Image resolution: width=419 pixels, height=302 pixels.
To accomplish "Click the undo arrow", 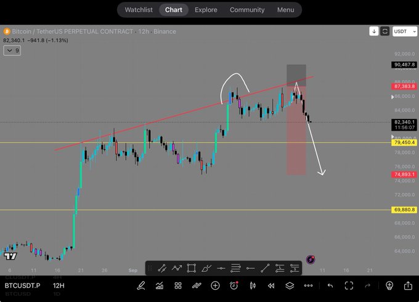I will point(330,286).
